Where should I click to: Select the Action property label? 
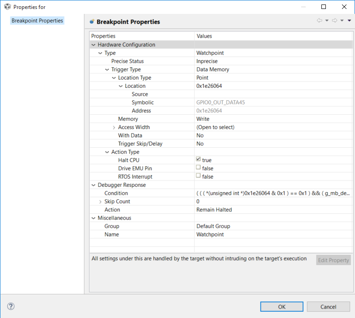[112, 210]
